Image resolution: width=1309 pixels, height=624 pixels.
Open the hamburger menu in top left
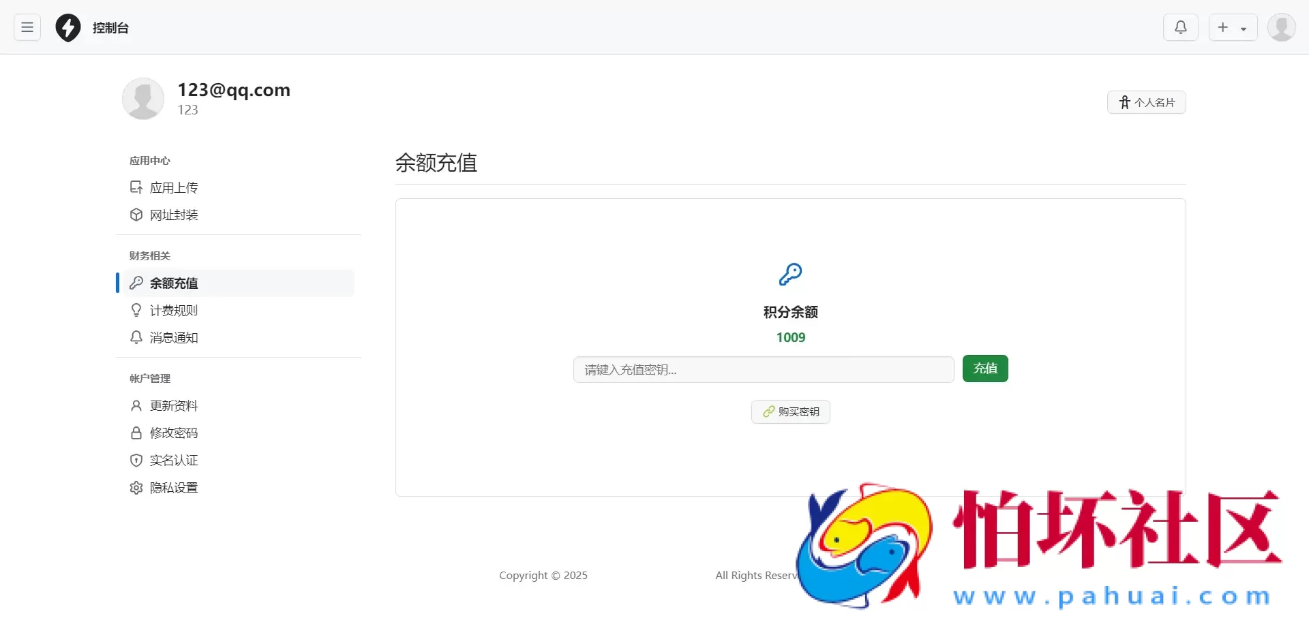click(x=27, y=27)
